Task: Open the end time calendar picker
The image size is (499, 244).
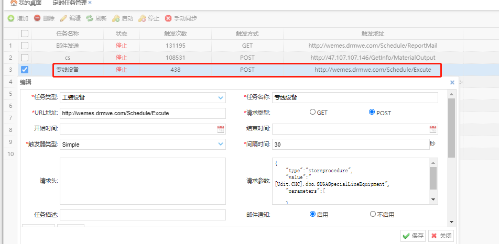Action: point(433,129)
